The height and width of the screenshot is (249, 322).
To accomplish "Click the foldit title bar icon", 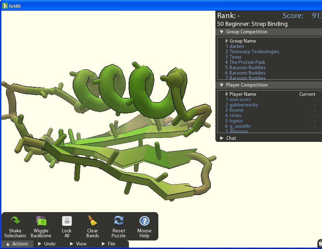I will [x=5, y=6].
